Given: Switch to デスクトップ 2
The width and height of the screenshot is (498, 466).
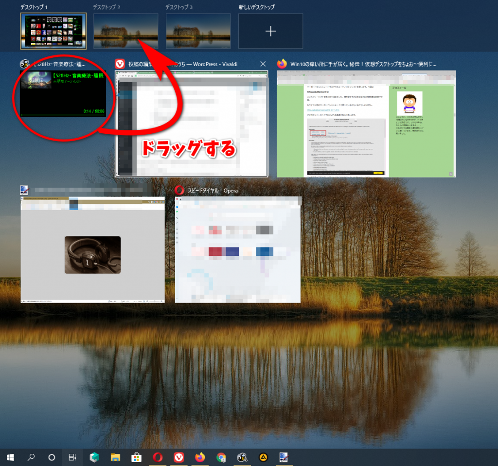Looking at the screenshot, I should (x=126, y=31).
